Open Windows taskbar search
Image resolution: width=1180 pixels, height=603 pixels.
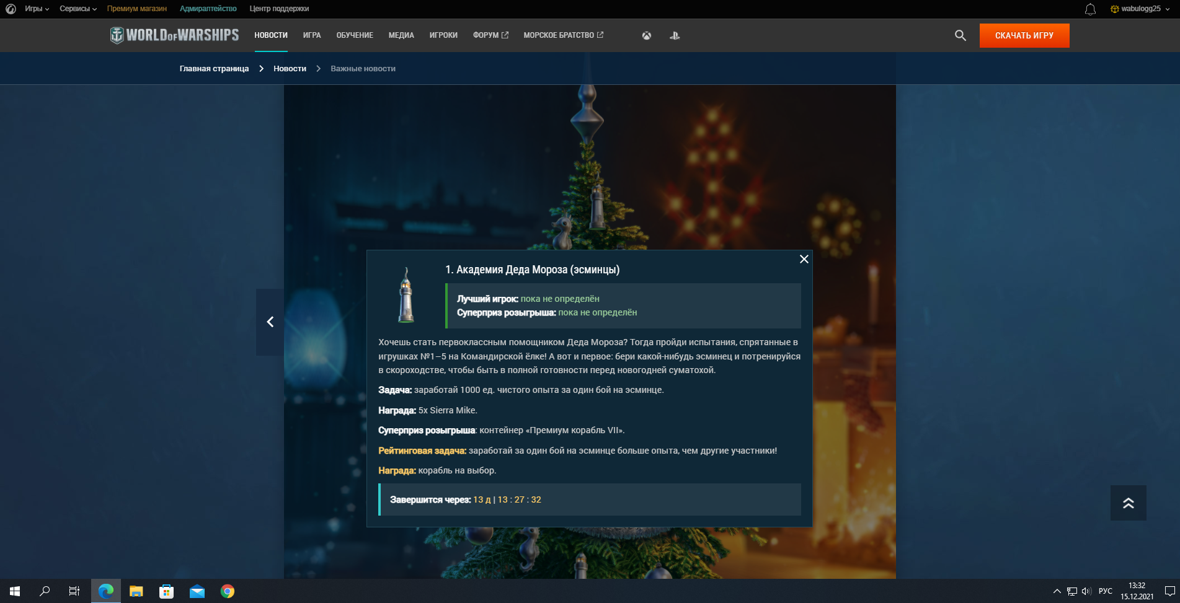(45, 591)
